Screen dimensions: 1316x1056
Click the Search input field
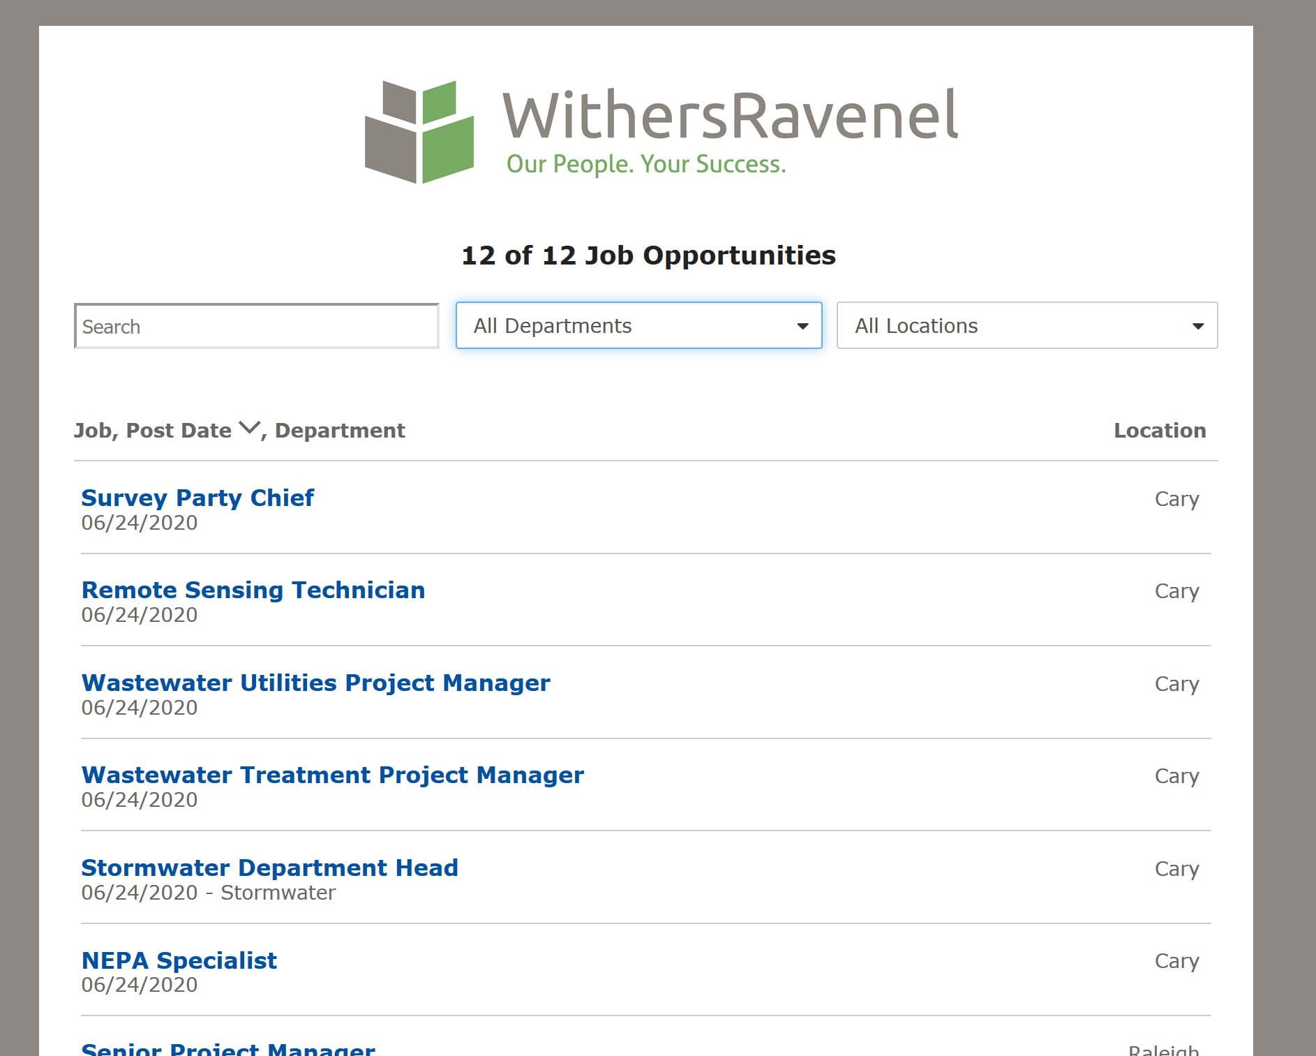click(x=257, y=326)
